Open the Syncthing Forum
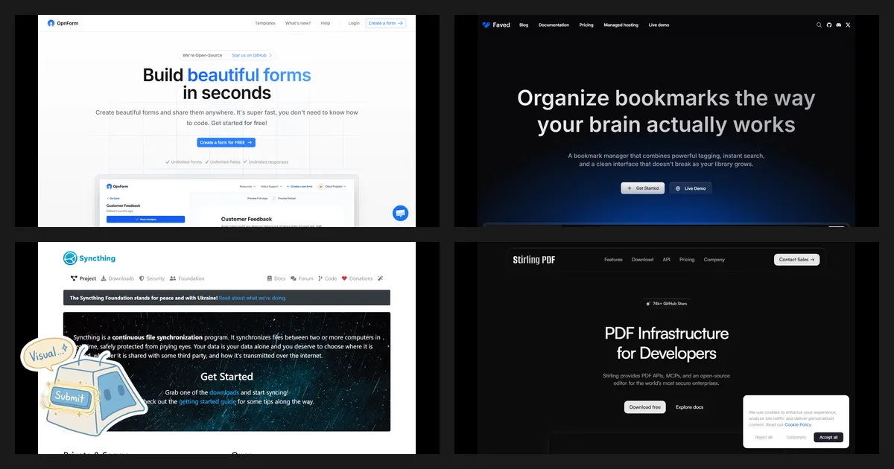This screenshot has width=894, height=469. point(302,278)
